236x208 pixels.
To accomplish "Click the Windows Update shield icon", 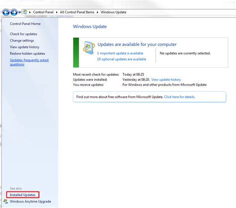I will (89, 48).
